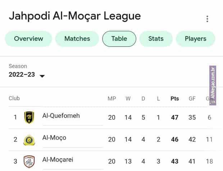Screen dimensions: 223x171
Task: Click the Pts column header
Action: [x=174, y=99]
